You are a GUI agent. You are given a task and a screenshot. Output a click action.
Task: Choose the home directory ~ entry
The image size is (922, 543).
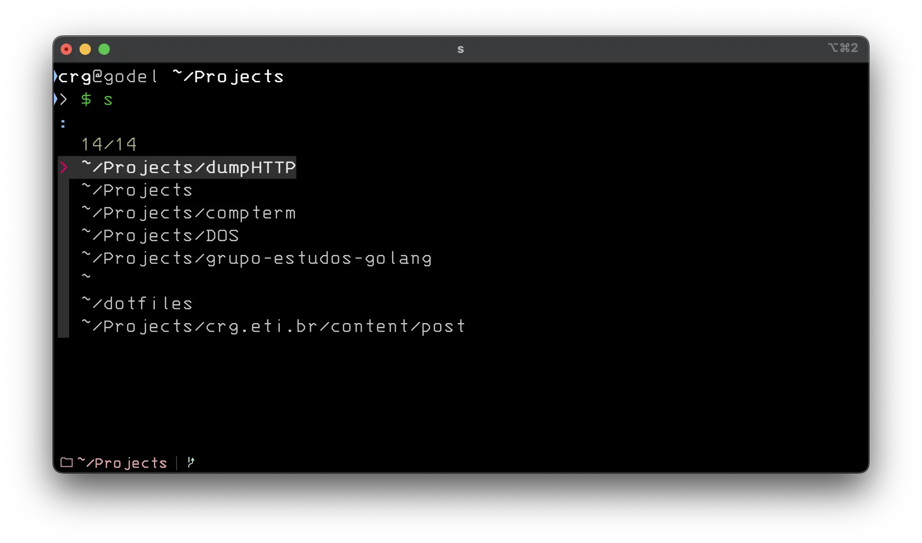pos(86,276)
